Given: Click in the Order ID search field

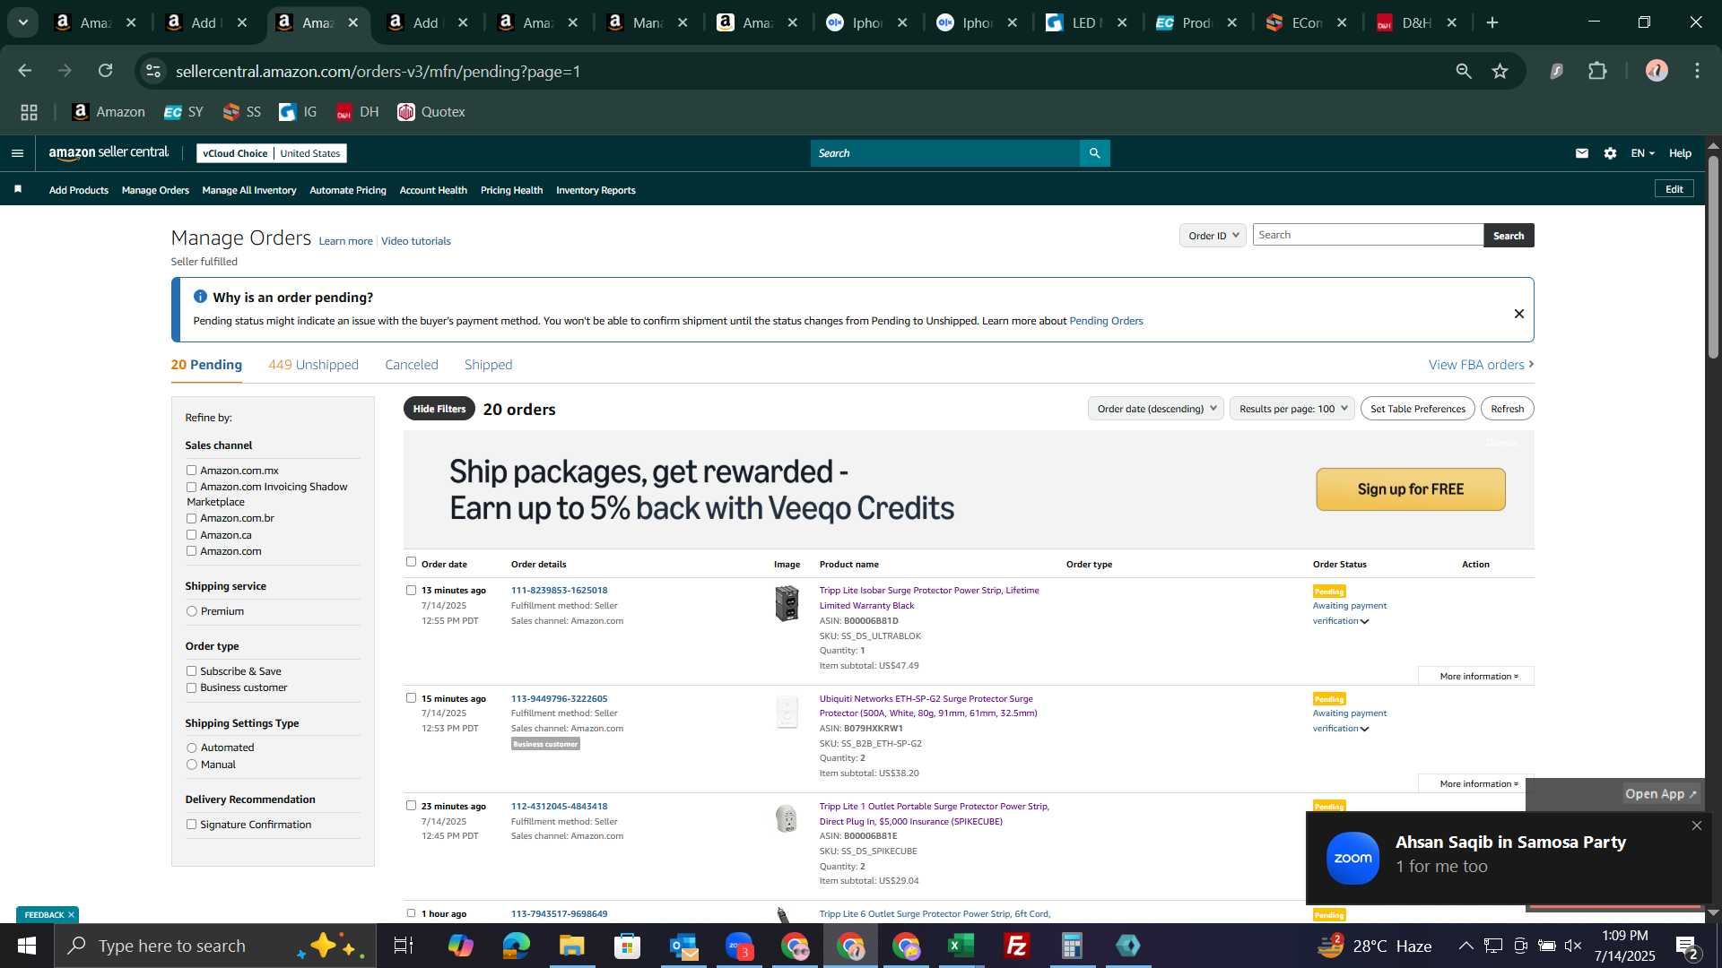Looking at the screenshot, I should tap(1368, 235).
